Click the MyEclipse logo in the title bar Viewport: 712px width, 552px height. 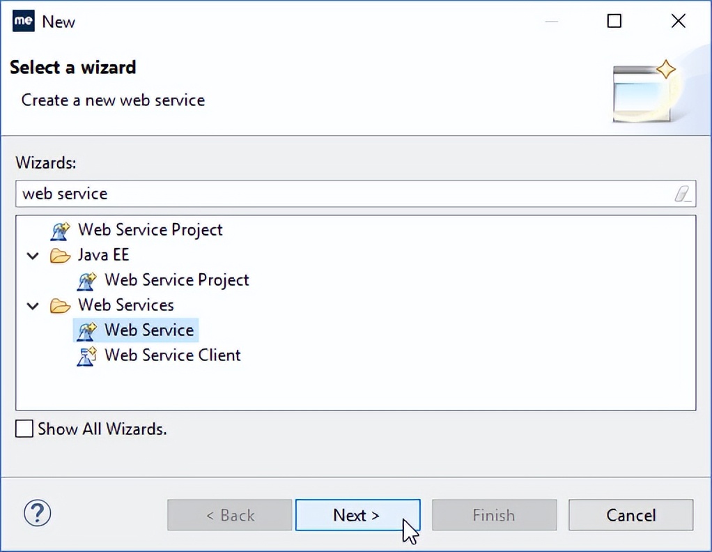pyautogui.click(x=23, y=21)
